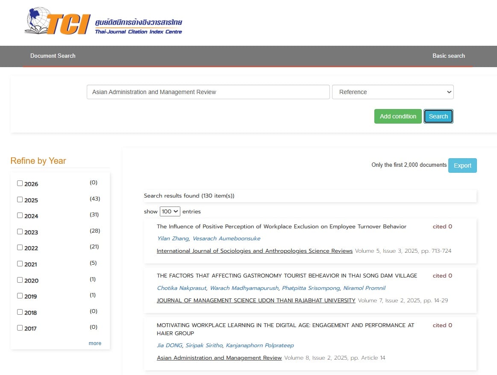Check the 2022 year filter box
This screenshot has height=375, width=497.
[x=20, y=248]
